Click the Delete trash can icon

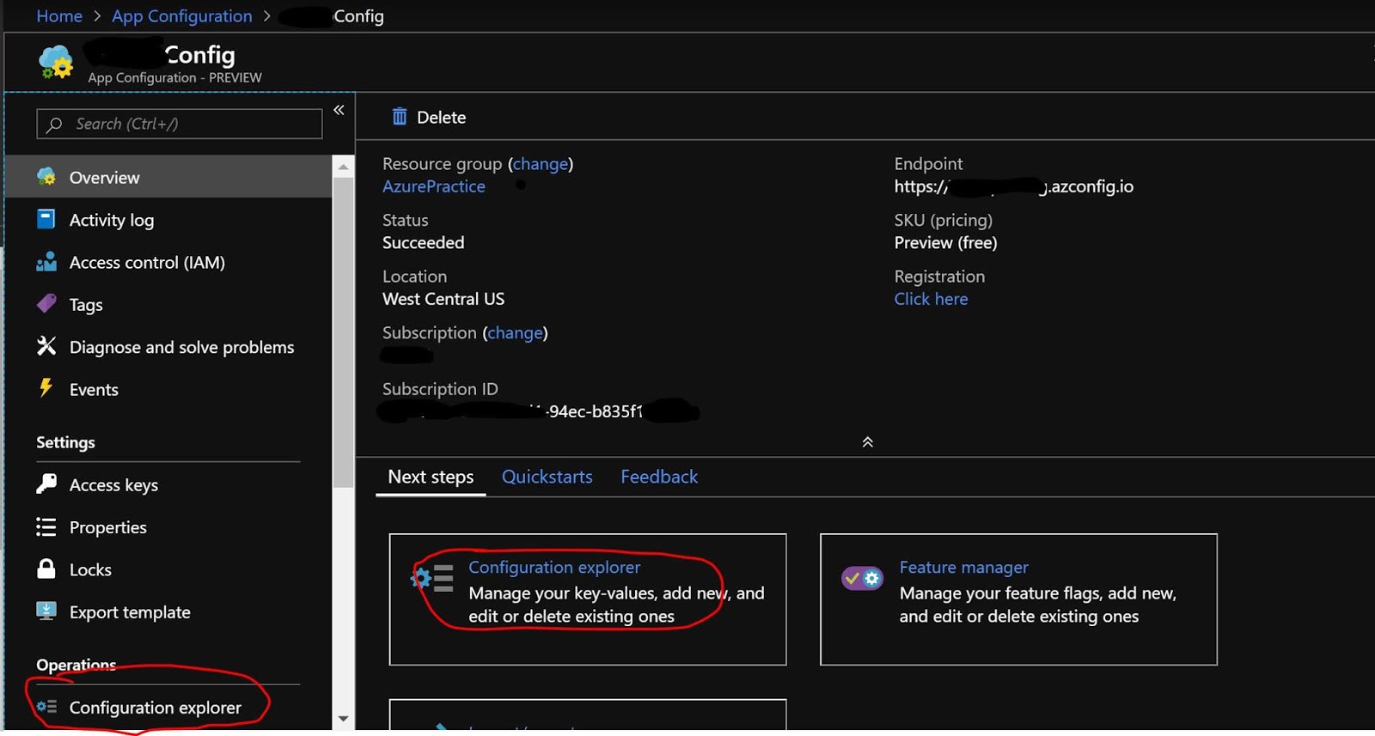[400, 117]
